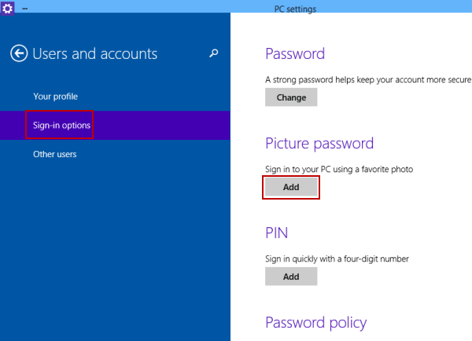Screen dimensions: 472x341
Task: Click Change to update the password
Action: coord(291,97)
